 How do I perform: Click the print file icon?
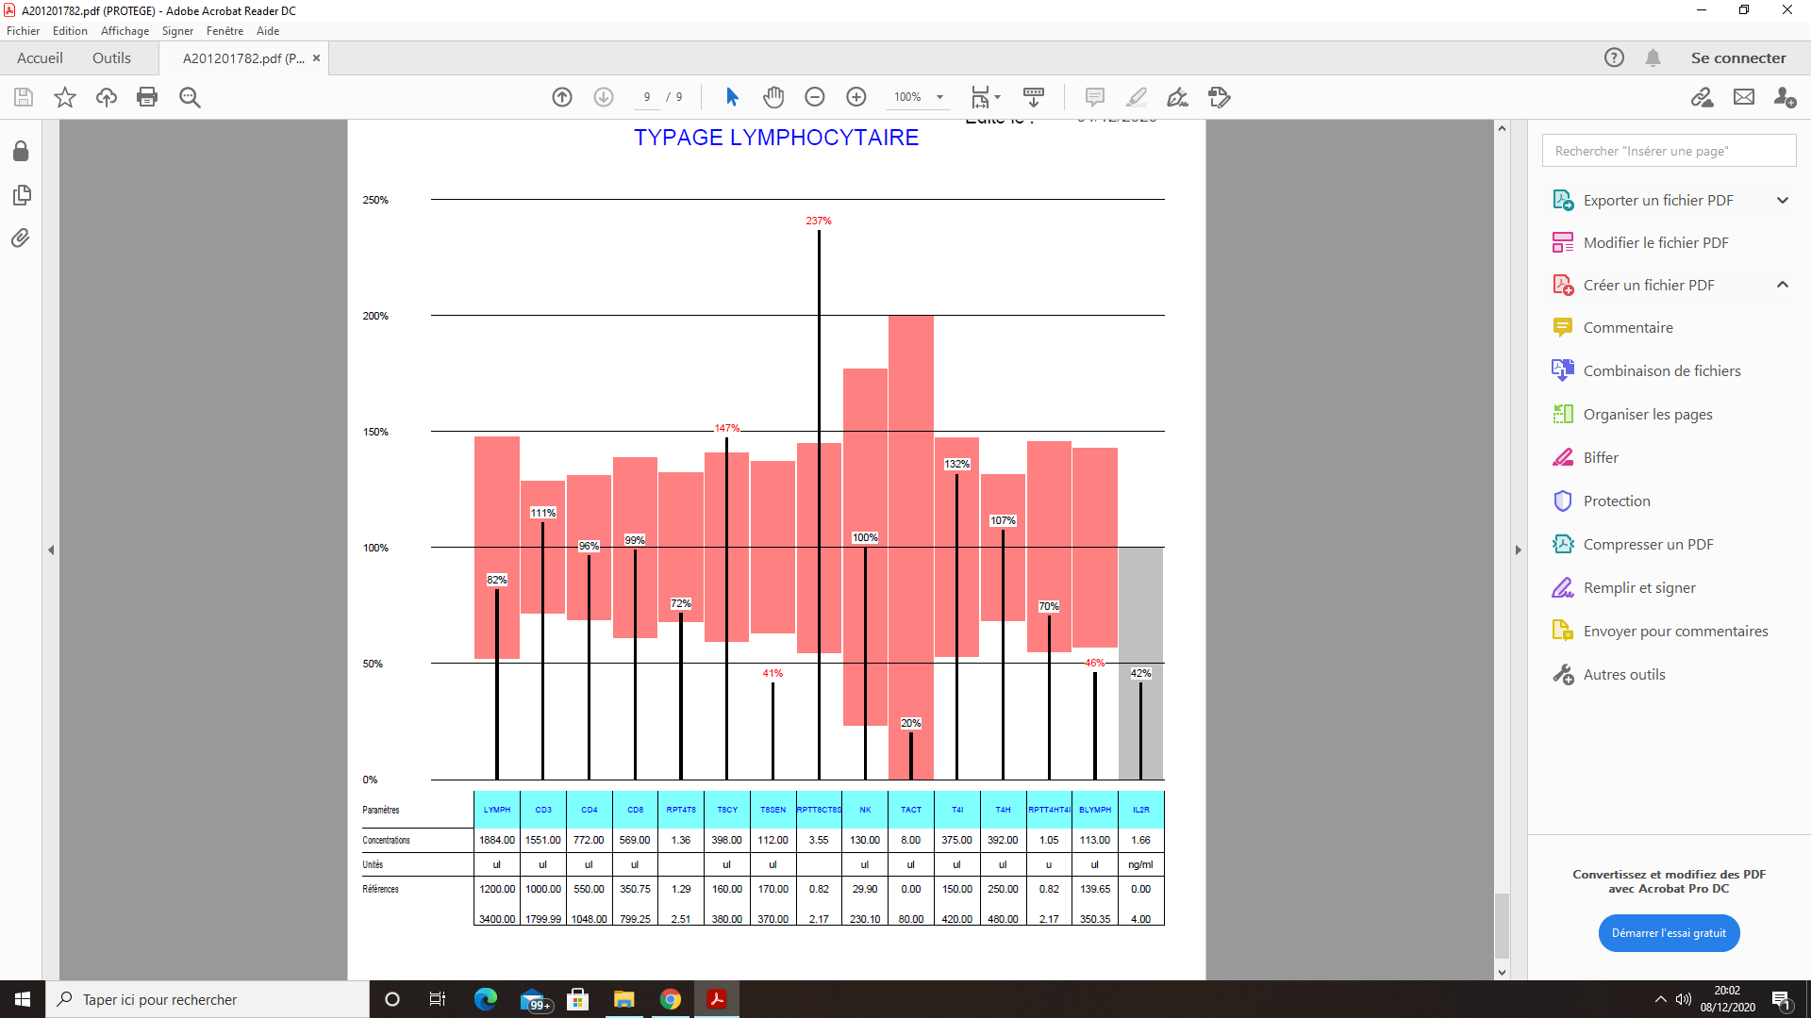pyautogui.click(x=147, y=97)
